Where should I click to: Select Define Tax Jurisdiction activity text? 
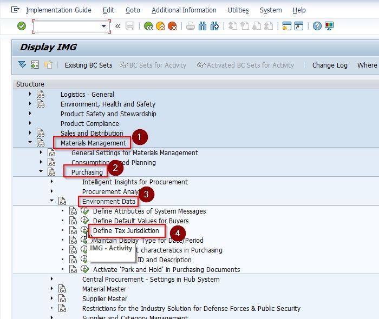(126, 231)
